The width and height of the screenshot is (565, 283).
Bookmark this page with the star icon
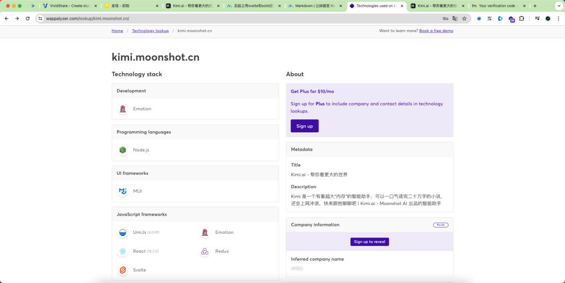pyautogui.click(x=465, y=18)
